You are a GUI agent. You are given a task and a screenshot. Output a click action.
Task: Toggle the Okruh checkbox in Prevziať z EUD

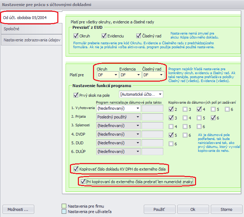click(x=76, y=36)
